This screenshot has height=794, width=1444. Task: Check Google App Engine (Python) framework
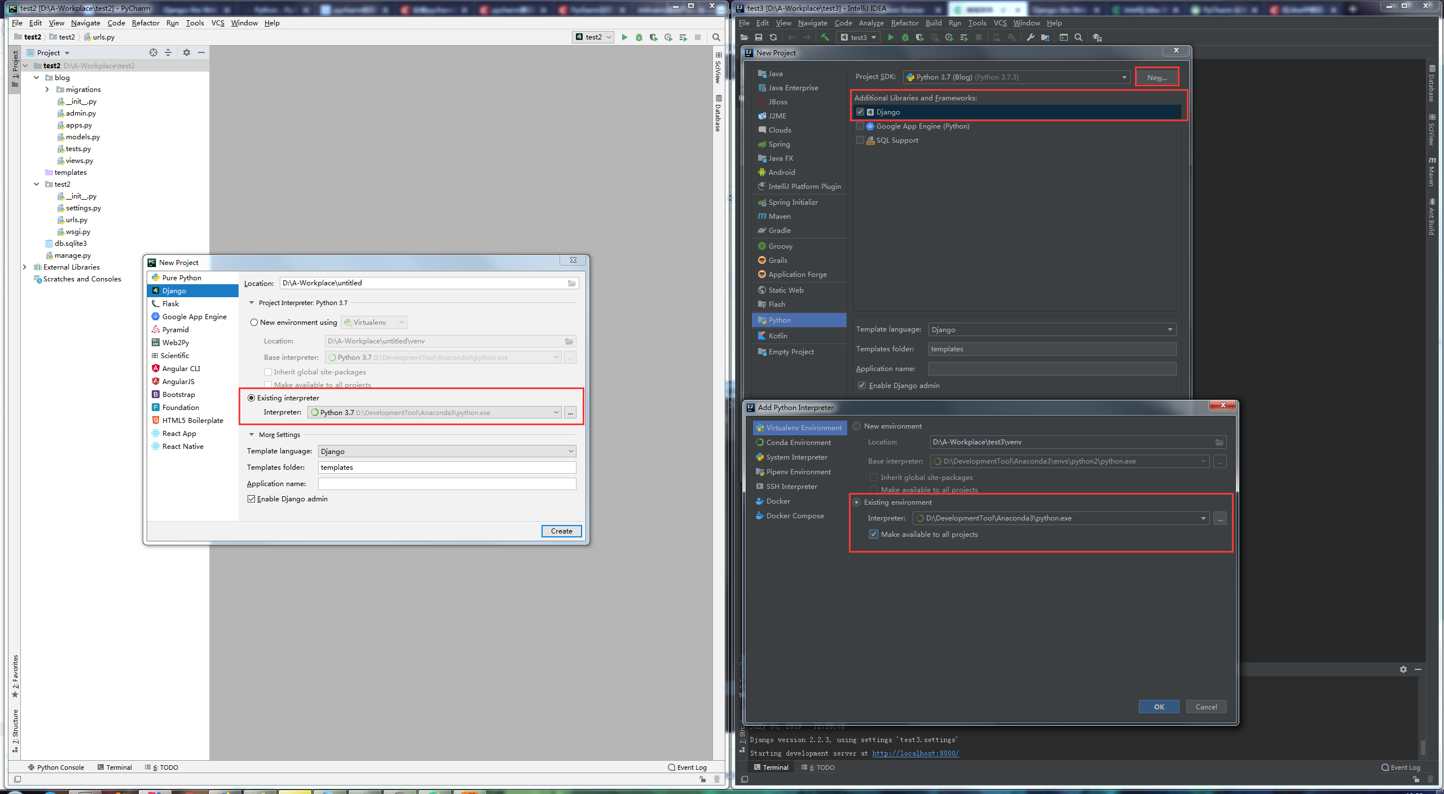click(860, 126)
